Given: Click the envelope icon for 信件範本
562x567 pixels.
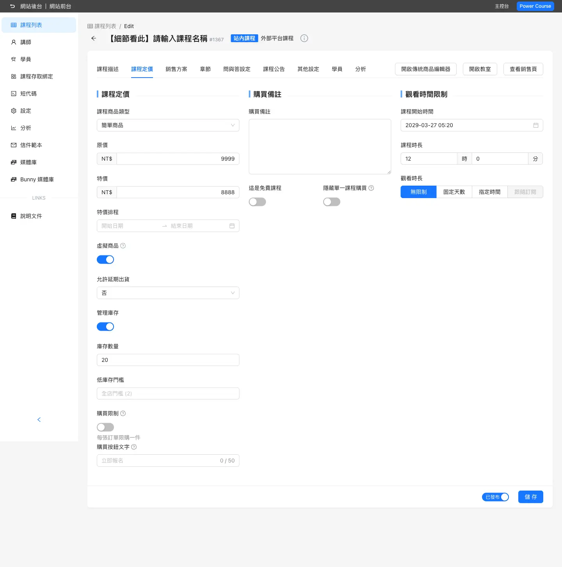Looking at the screenshot, I should pos(14,145).
